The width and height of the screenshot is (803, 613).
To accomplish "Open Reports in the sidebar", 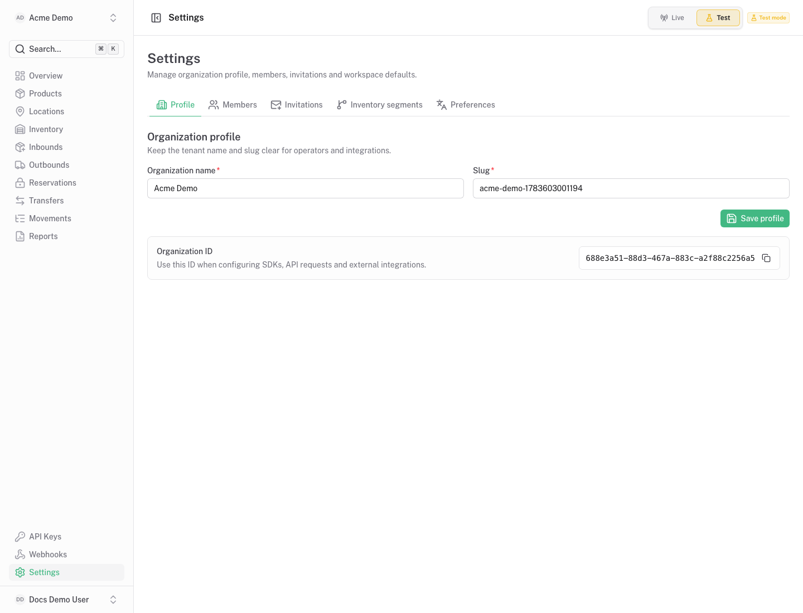I will [x=66, y=236].
